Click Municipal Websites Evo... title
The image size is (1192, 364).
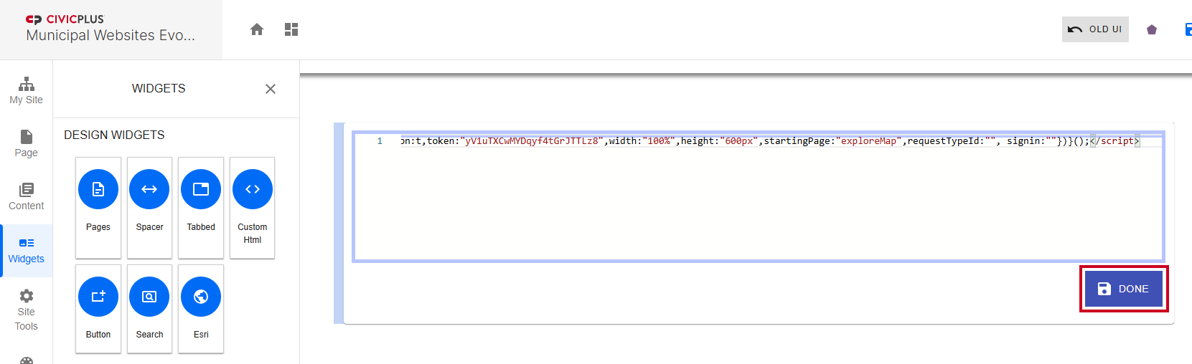tap(111, 35)
